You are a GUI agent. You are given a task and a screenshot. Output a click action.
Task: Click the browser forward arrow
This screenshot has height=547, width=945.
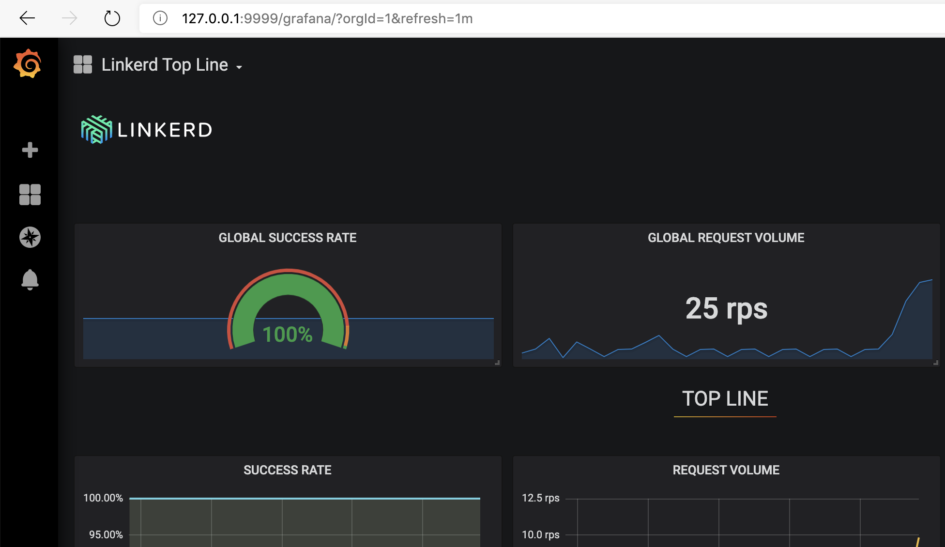click(70, 18)
